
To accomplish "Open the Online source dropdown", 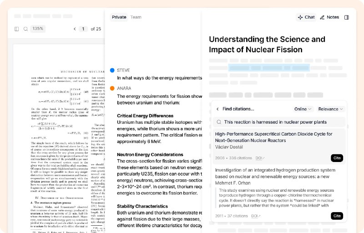I will pos(303,109).
